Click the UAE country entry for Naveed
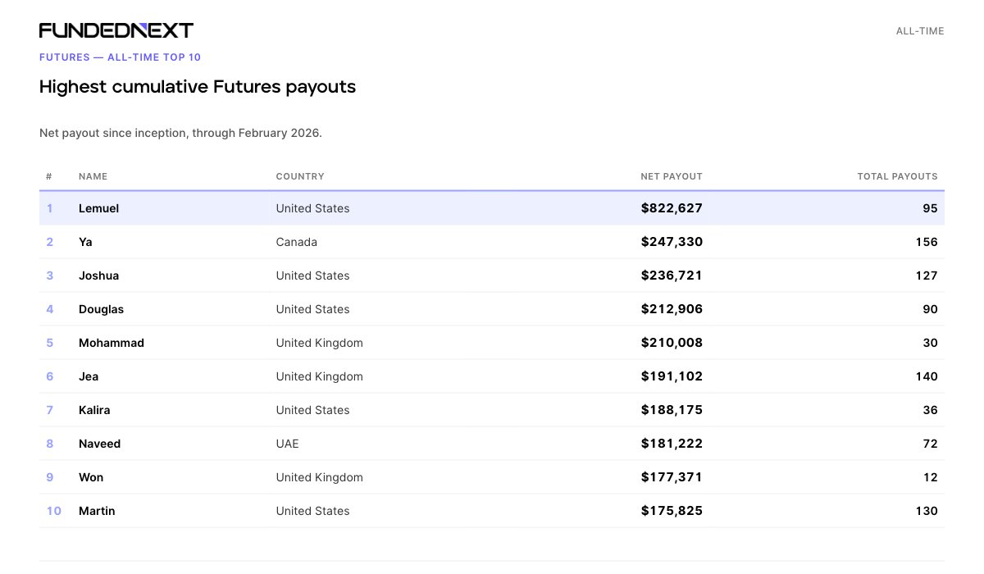This screenshot has width=984, height=574. coord(287,444)
